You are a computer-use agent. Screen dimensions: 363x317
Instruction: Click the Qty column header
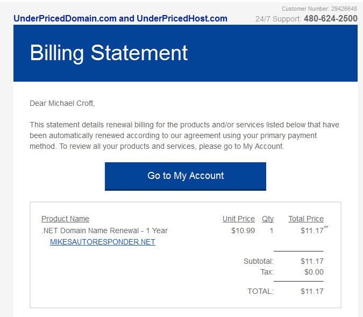pyautogui.click(x=268, y=219)
